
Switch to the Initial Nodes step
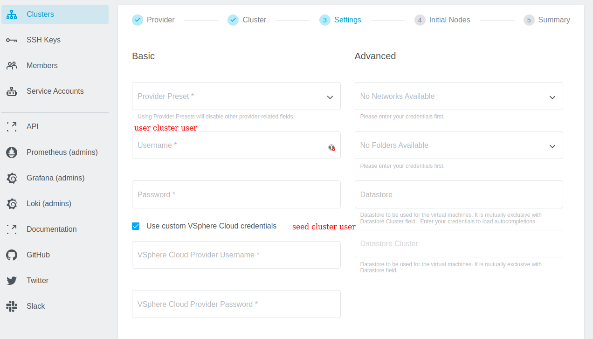[x=442, y=20]
